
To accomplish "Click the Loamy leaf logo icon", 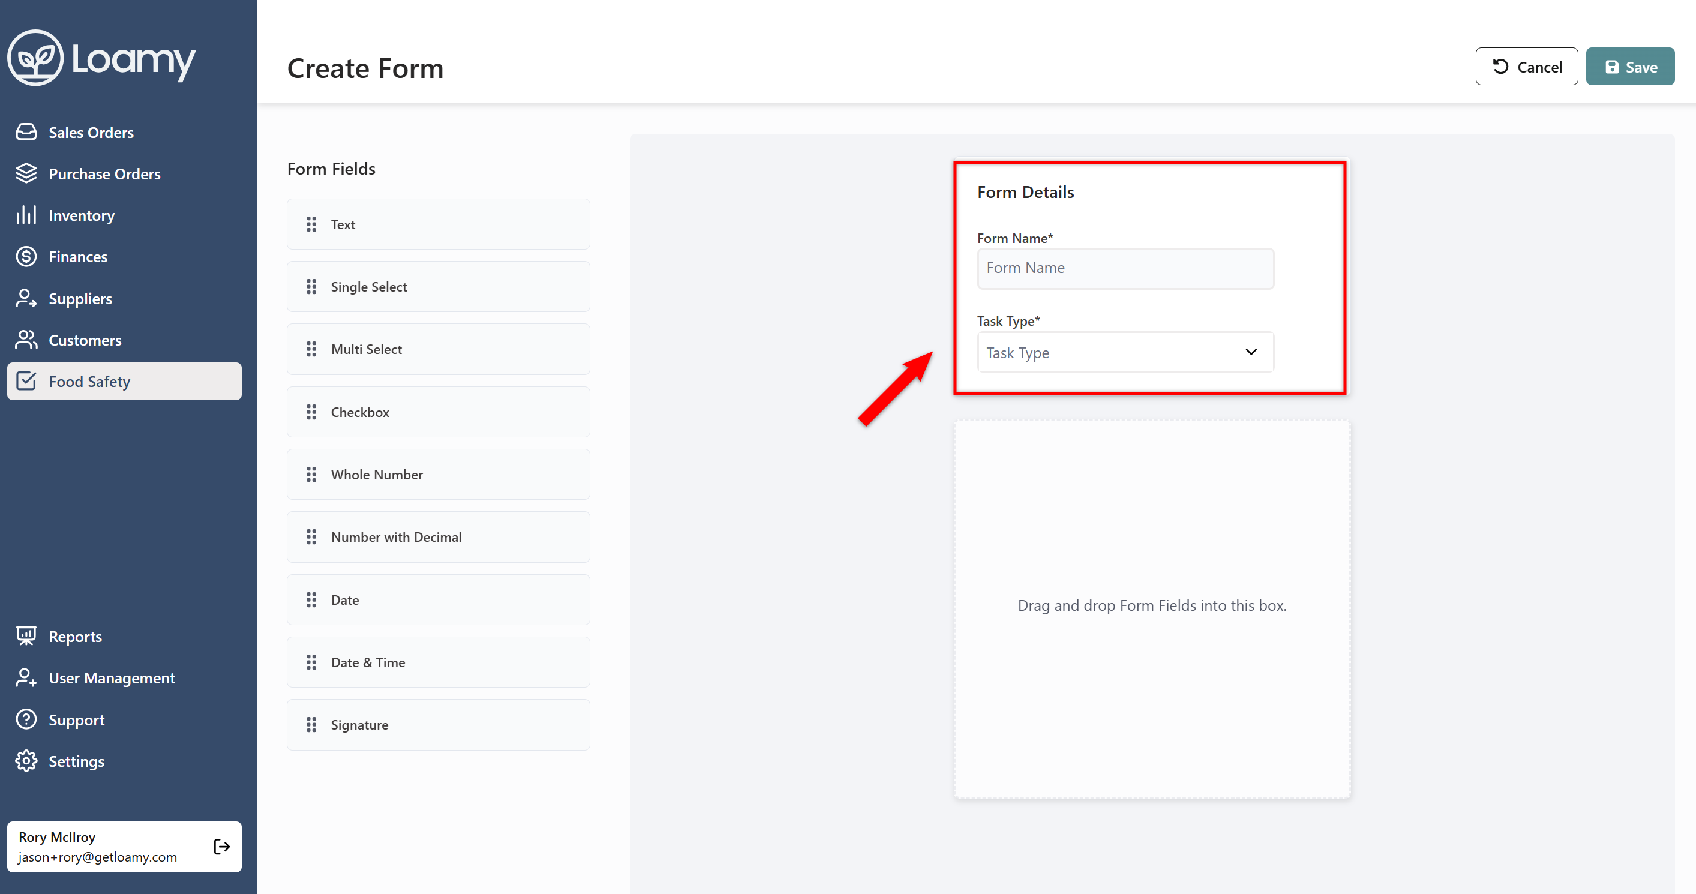I will [x=35, y=58].
